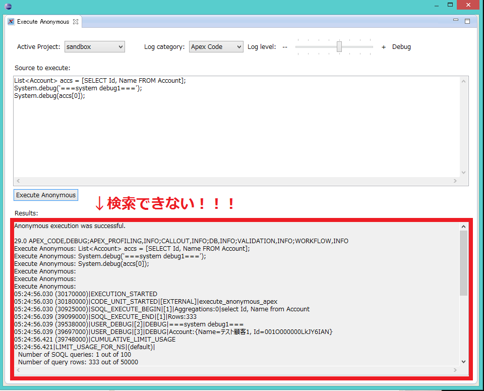Minimize the Execute Anonymous view pane
The width and height of the screenshot is (484, 391).
click(x=455, y=19)
